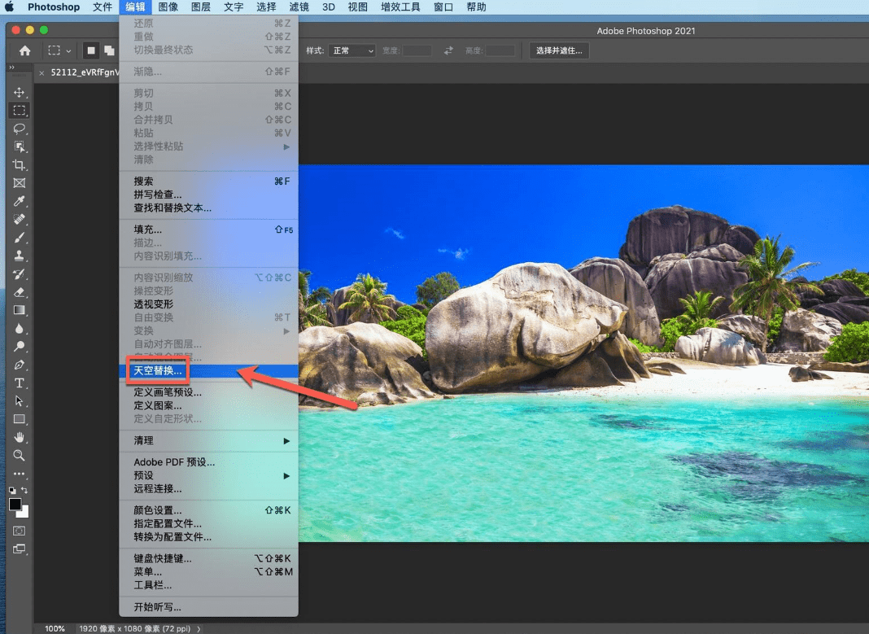
Task: Select the Clone Stamp tool
Action: (19, 256)
